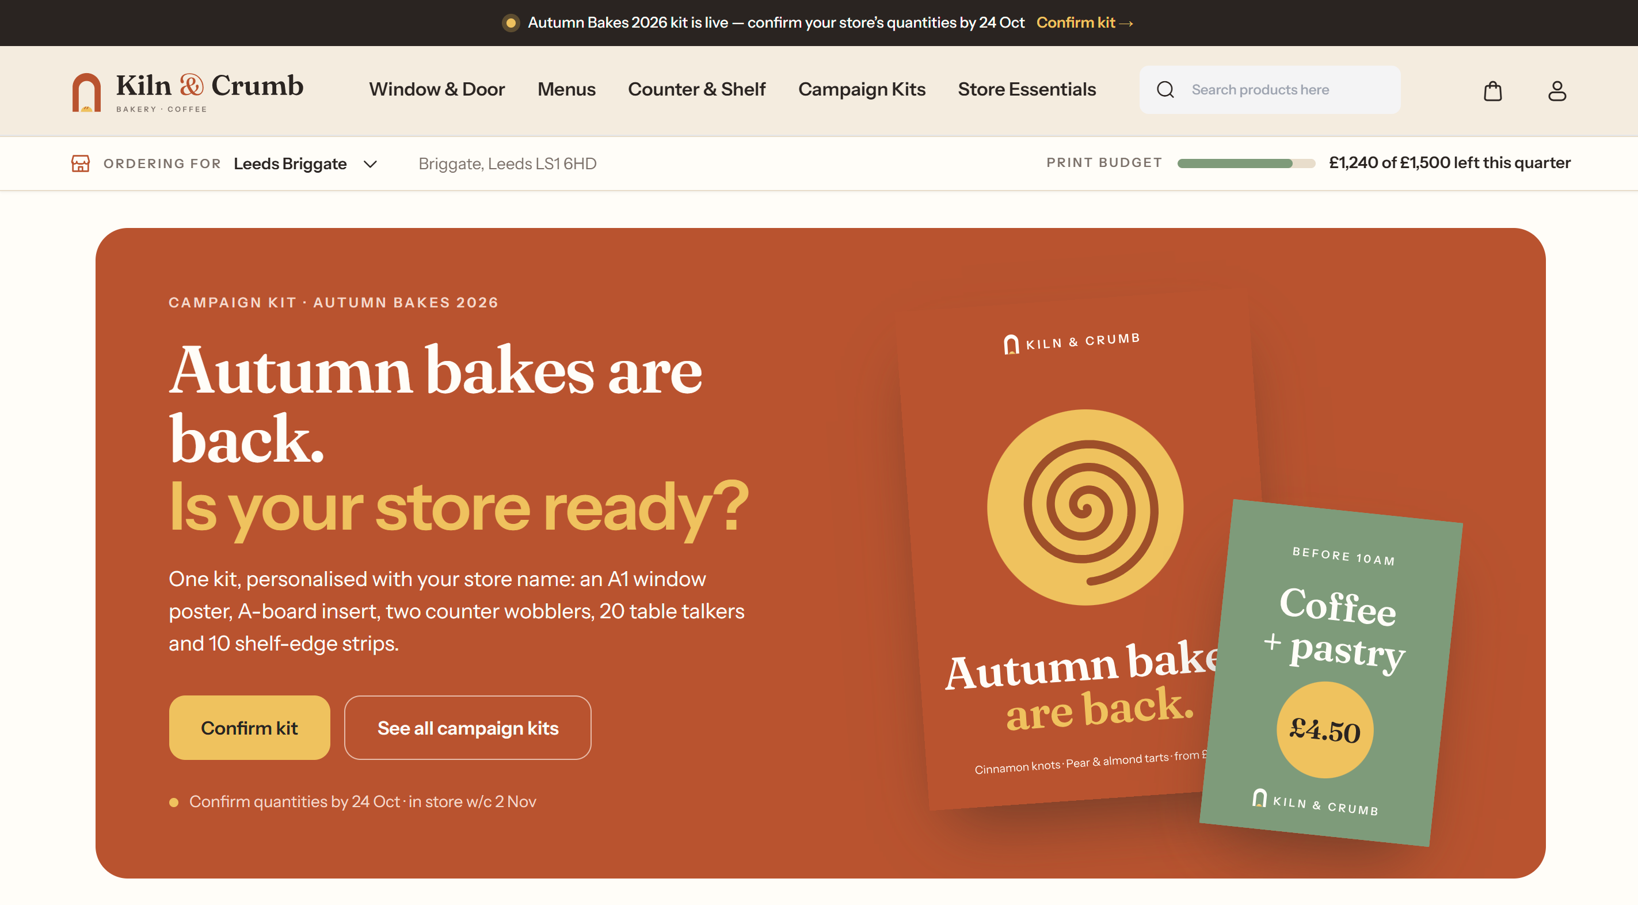Click the £4.50 price circle on card
The image size is (1638, 905).
coord(1324,730)
